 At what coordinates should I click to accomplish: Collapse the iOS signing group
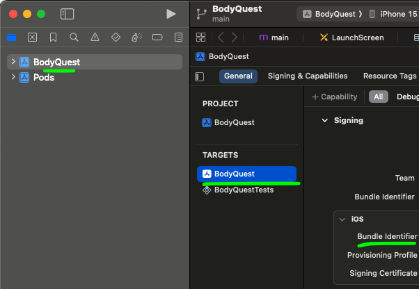342,220
